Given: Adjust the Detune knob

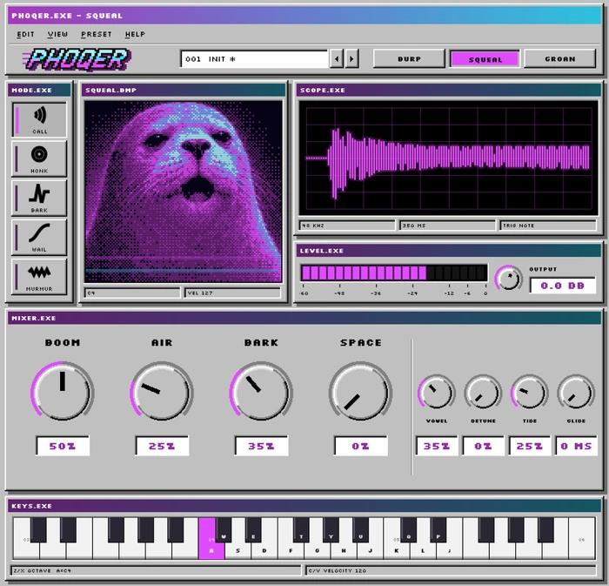Looking at the screenshot, I should (483, 392).
